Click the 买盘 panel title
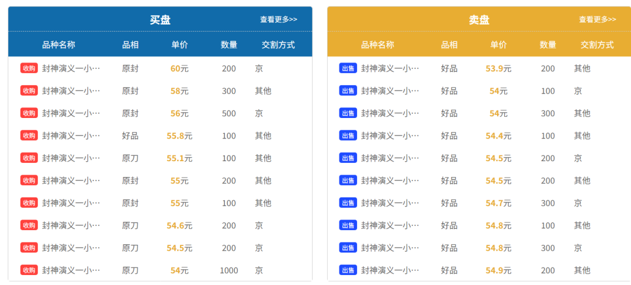The image size is (631, 285). [160, 20]
